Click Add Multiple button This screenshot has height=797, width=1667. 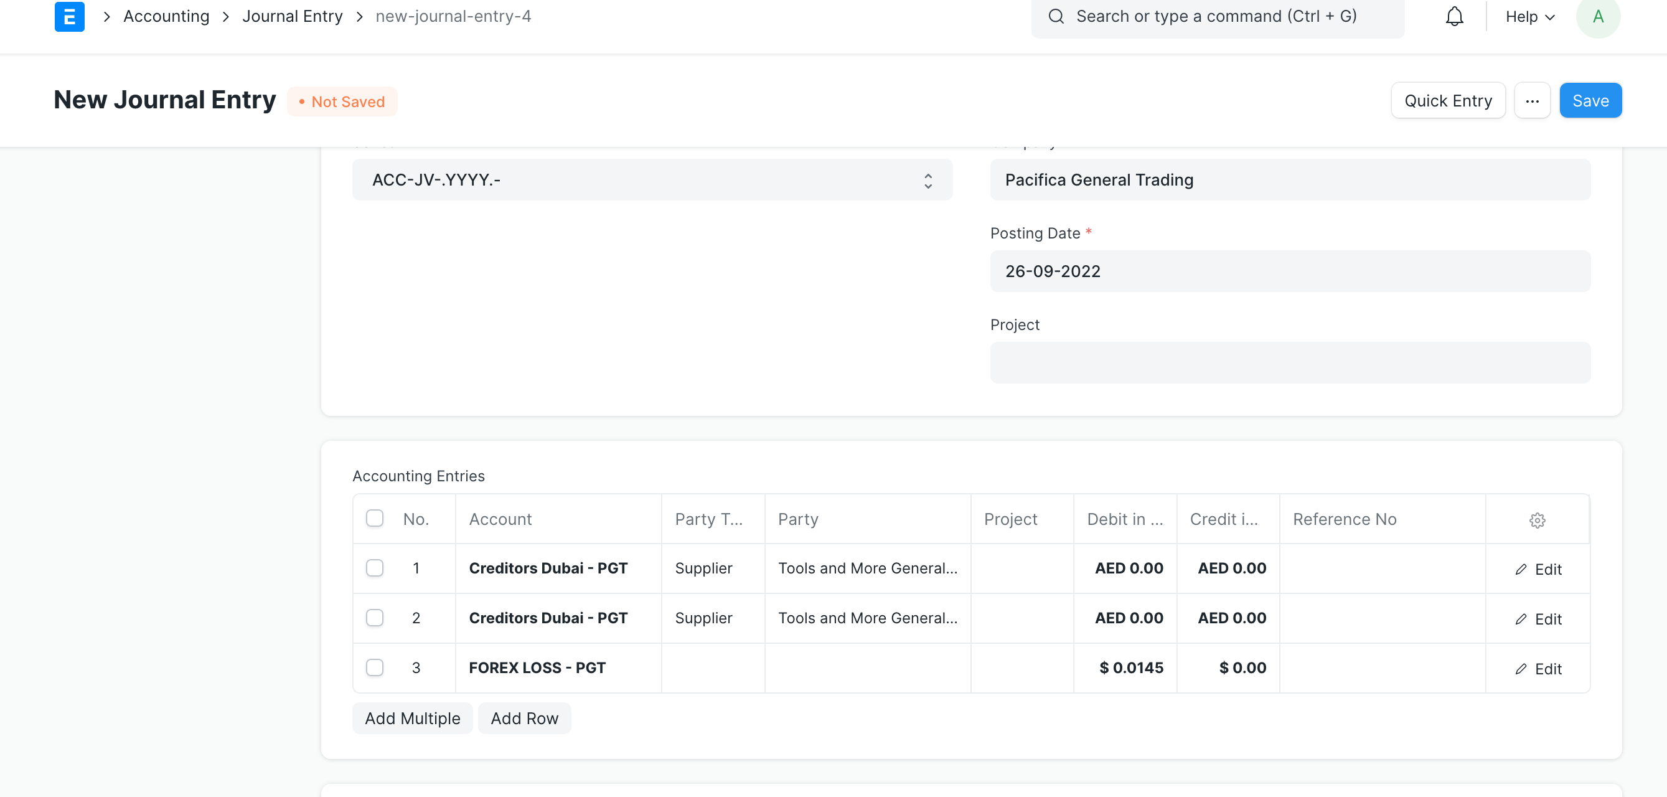(412, 718)
